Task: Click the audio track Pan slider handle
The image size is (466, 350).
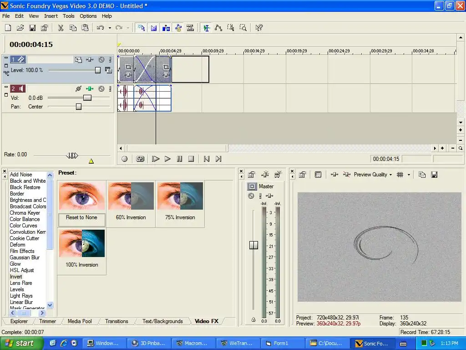Action: click(x=79, y=107)
